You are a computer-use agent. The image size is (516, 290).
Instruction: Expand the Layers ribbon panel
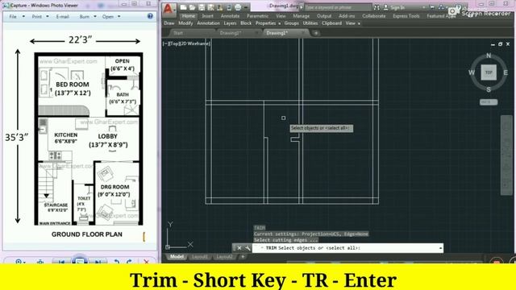[x=230, y=23]
